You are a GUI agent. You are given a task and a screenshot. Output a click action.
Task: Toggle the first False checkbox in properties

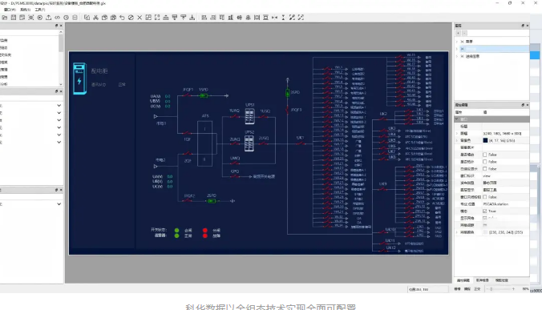pos(484,155)
